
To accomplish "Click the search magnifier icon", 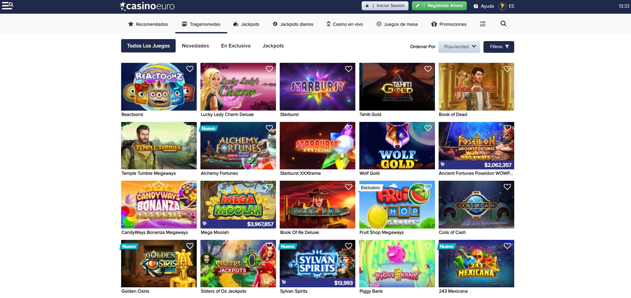I will (x=503, y=24).
